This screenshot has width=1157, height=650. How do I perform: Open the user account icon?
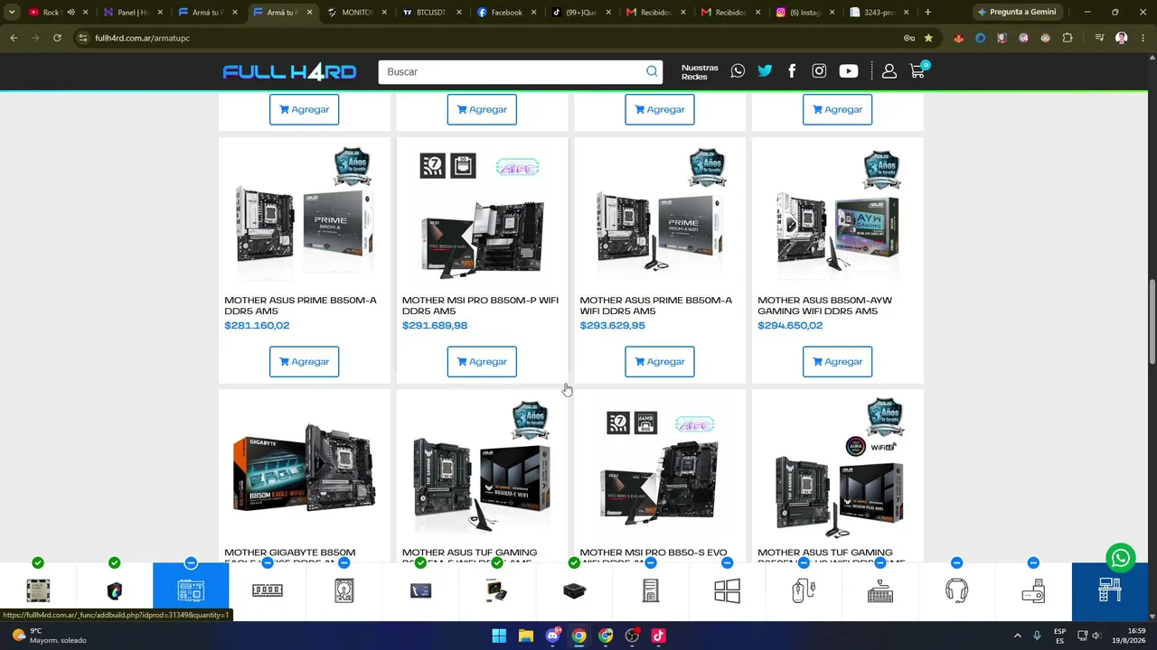coord(889,71)
